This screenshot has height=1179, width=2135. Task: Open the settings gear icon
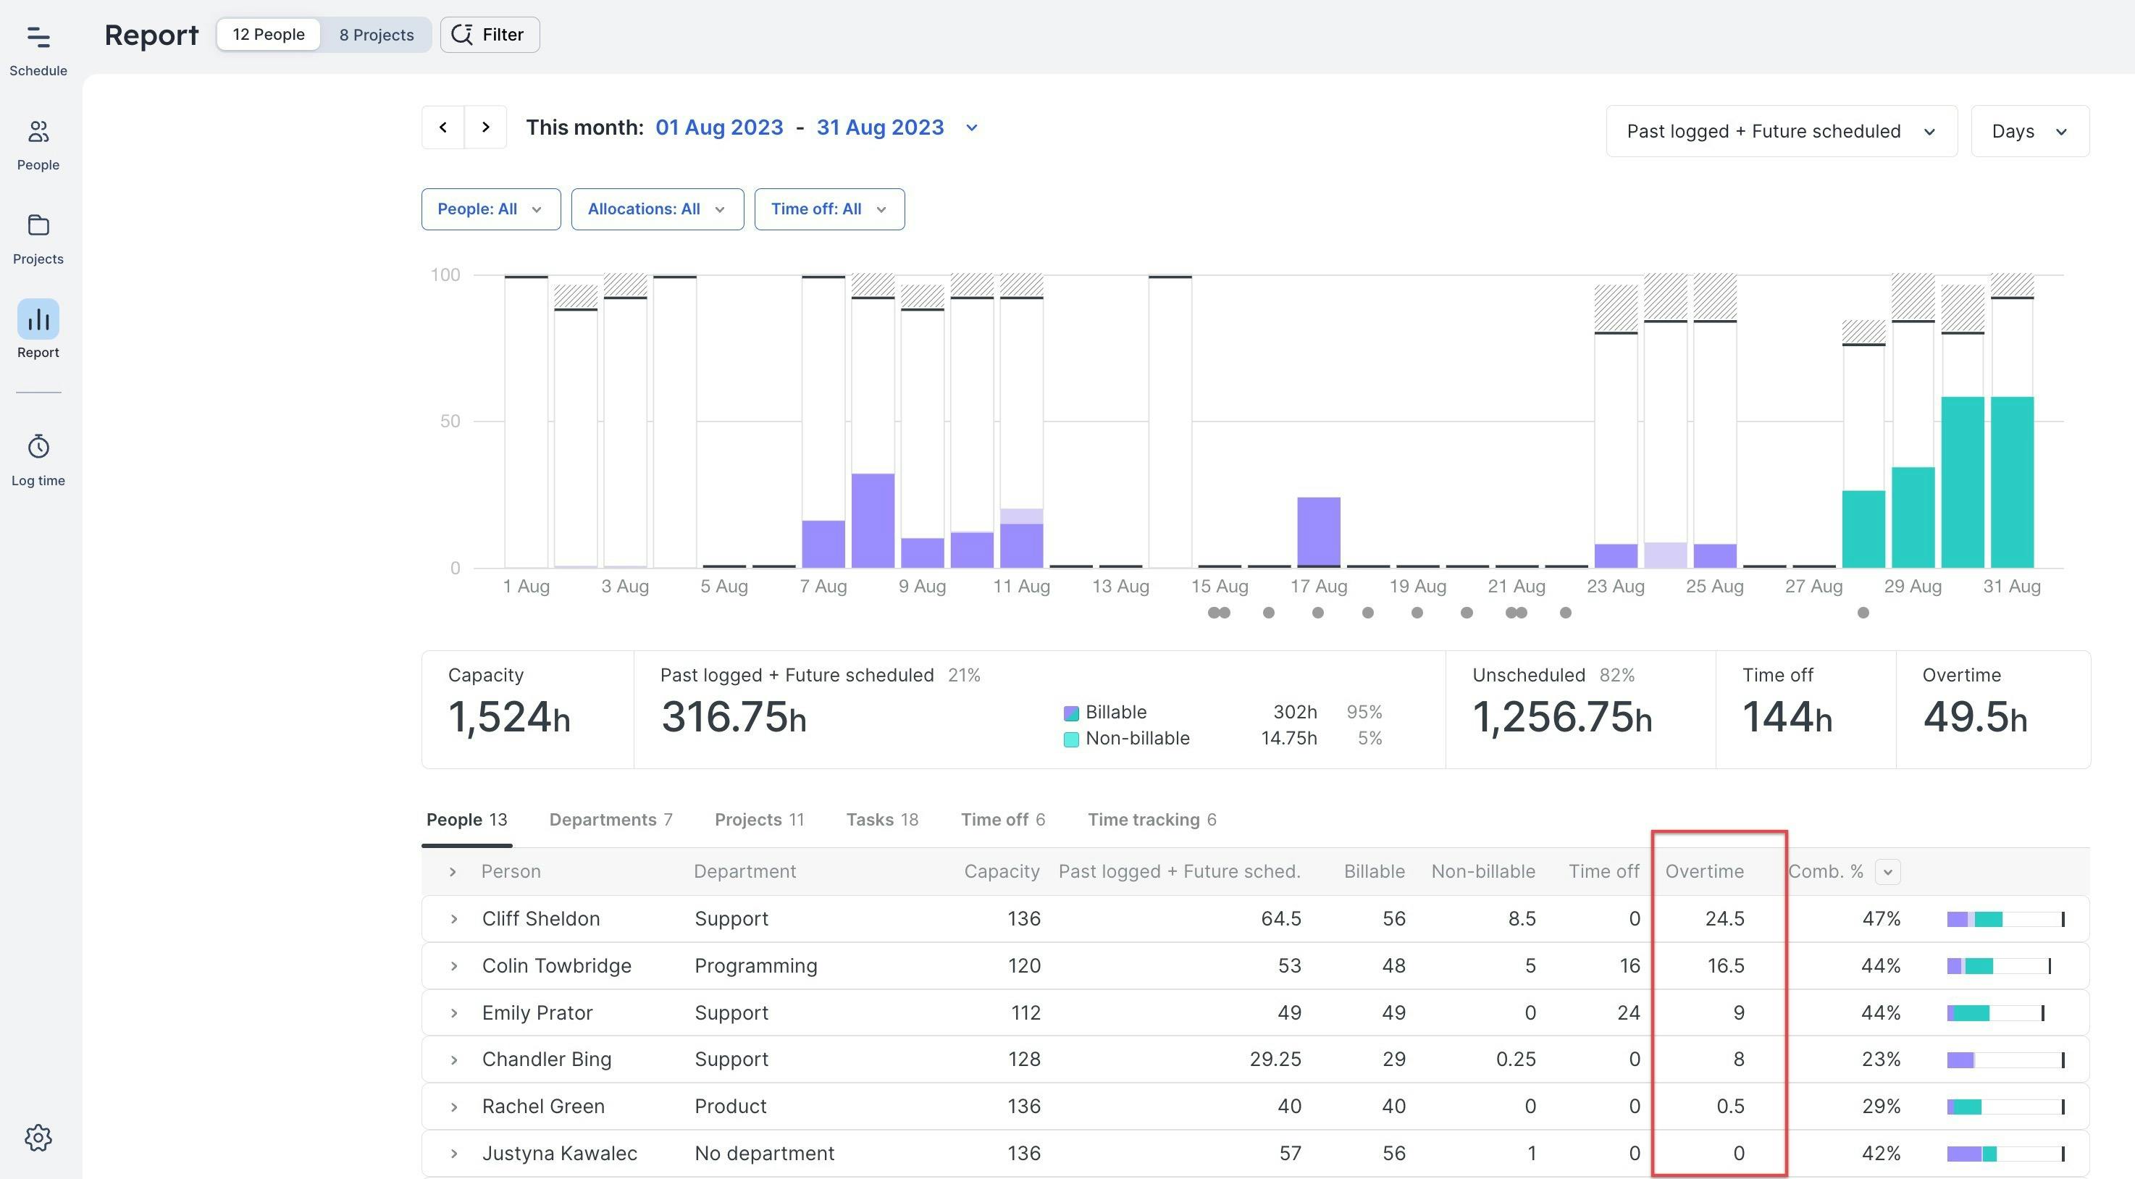(38, 1138)
